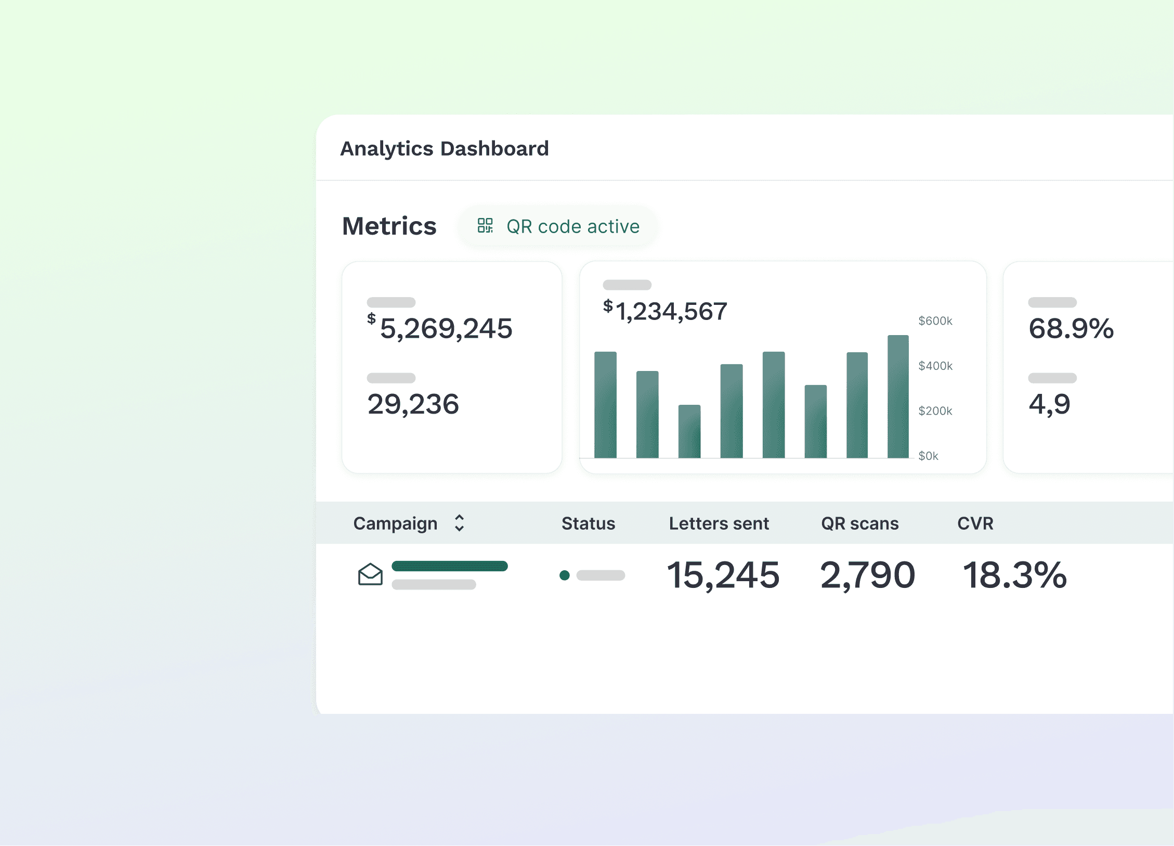Click the Letters sent column header

click(x=719, y=523)
